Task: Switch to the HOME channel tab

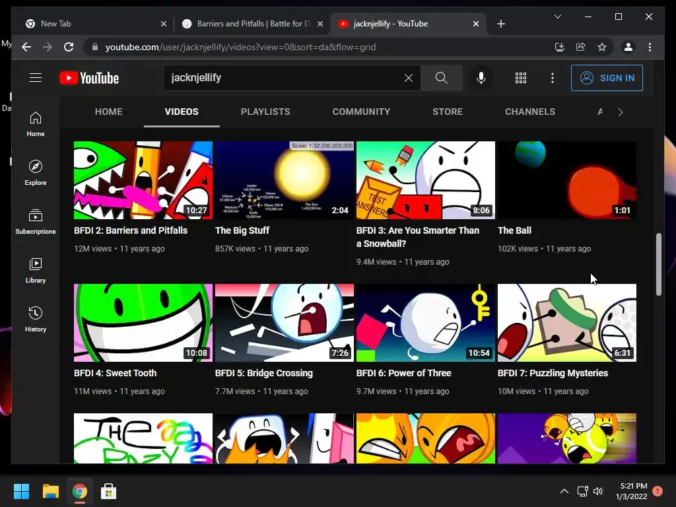Action: click(109, 112)
